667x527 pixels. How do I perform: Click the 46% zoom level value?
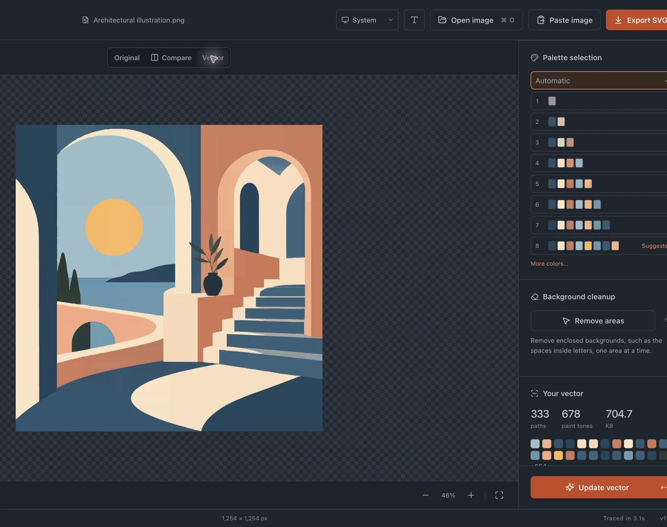pos(448,495)
